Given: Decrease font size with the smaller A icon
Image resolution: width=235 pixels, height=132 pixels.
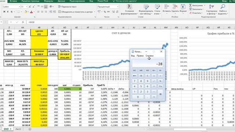Looking at the screenshot, I should pyautogui.click(x=33, y=7).
